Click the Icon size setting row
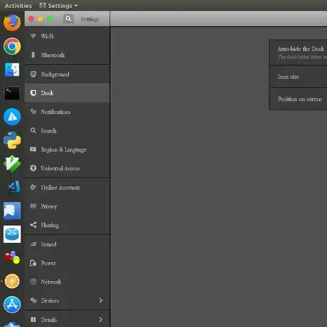Viewport: 327px width, 327px height. click(x=298, y=76)
